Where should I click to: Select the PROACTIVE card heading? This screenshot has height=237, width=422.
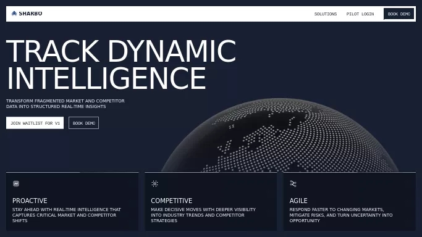(30, 201)
